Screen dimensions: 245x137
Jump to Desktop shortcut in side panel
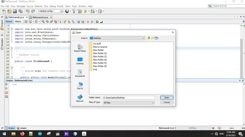click(80, 61)
